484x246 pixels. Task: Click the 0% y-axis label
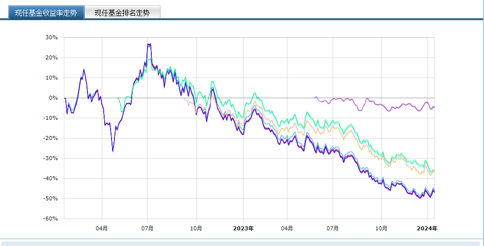(x=53, y=98)
